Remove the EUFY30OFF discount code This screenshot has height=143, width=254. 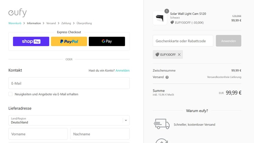179,54
